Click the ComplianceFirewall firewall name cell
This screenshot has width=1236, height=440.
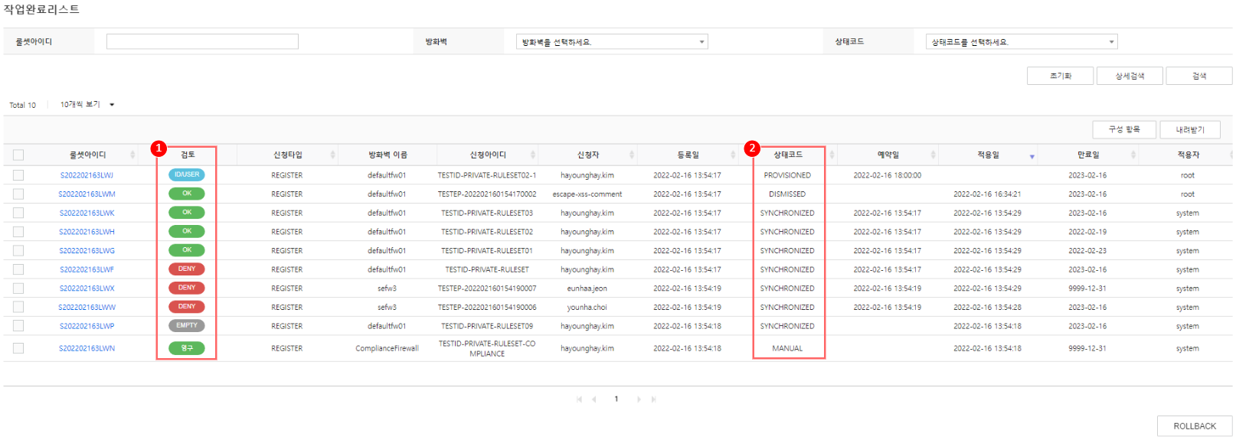[387, 348]
